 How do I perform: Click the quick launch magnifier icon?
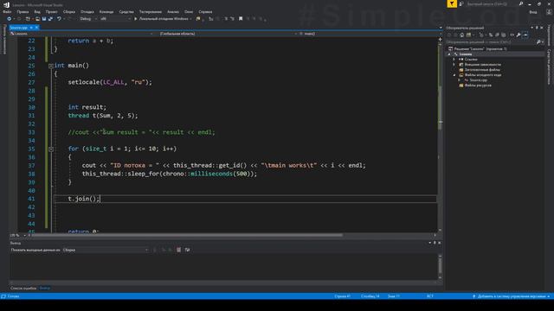[521, 3]
